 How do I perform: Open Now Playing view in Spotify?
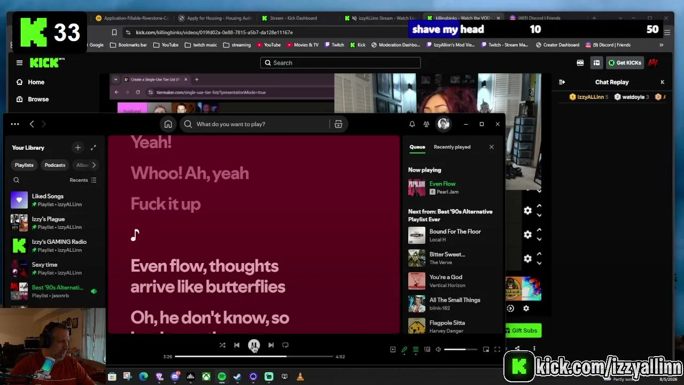click(x=393, y=350)
